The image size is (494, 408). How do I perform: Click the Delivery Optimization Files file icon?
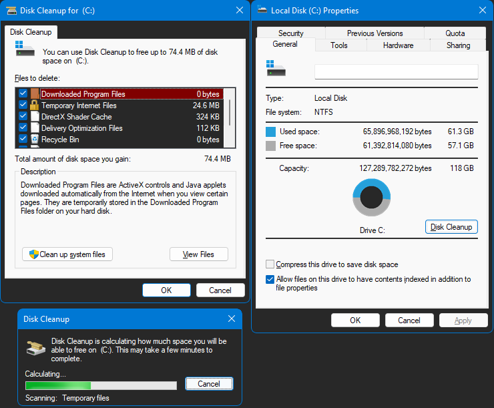coord(35,128)
